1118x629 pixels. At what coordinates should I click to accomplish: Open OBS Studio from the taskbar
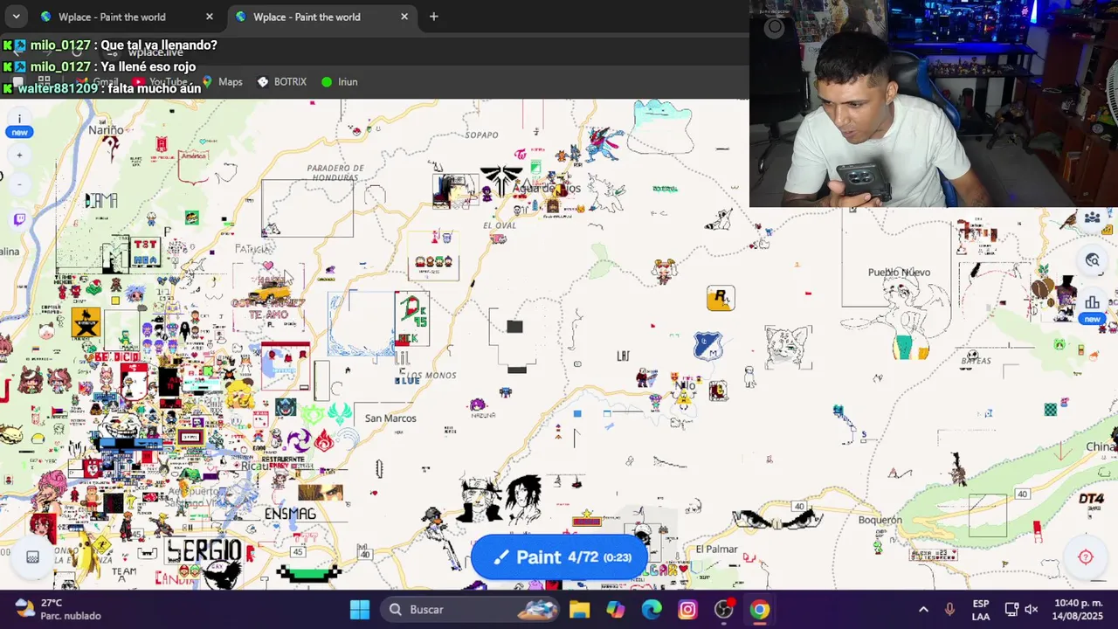[x=724, y=610]
